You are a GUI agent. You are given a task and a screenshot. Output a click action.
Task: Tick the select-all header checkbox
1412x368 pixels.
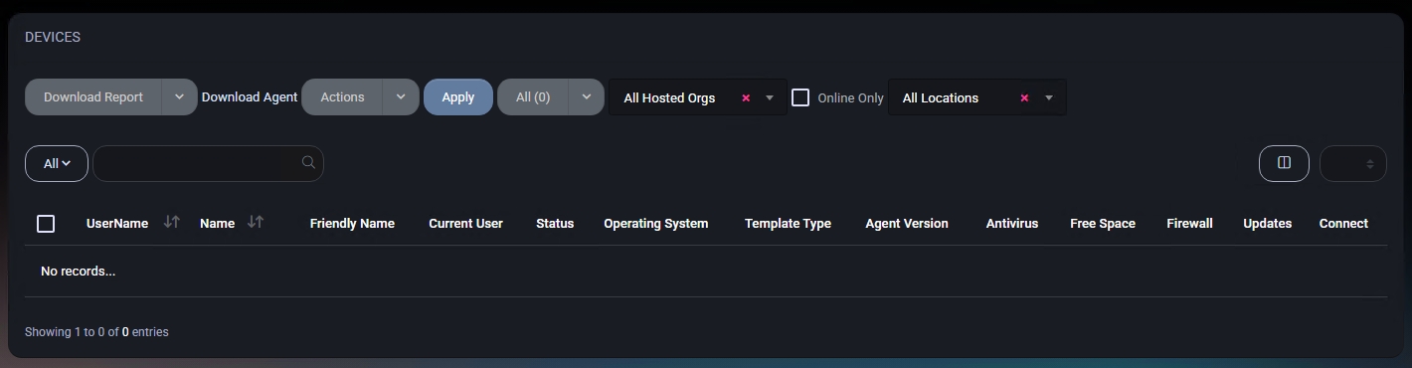point(46,224)
